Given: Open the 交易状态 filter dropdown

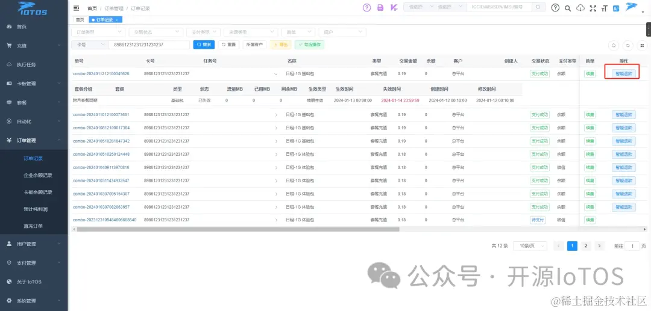Looking at the screenshot, I should [x=156, y=32].
